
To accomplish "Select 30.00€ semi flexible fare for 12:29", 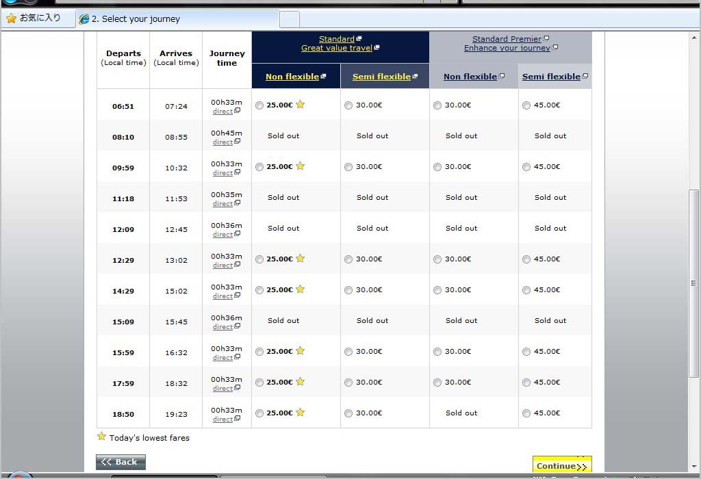I will [348, 259].
